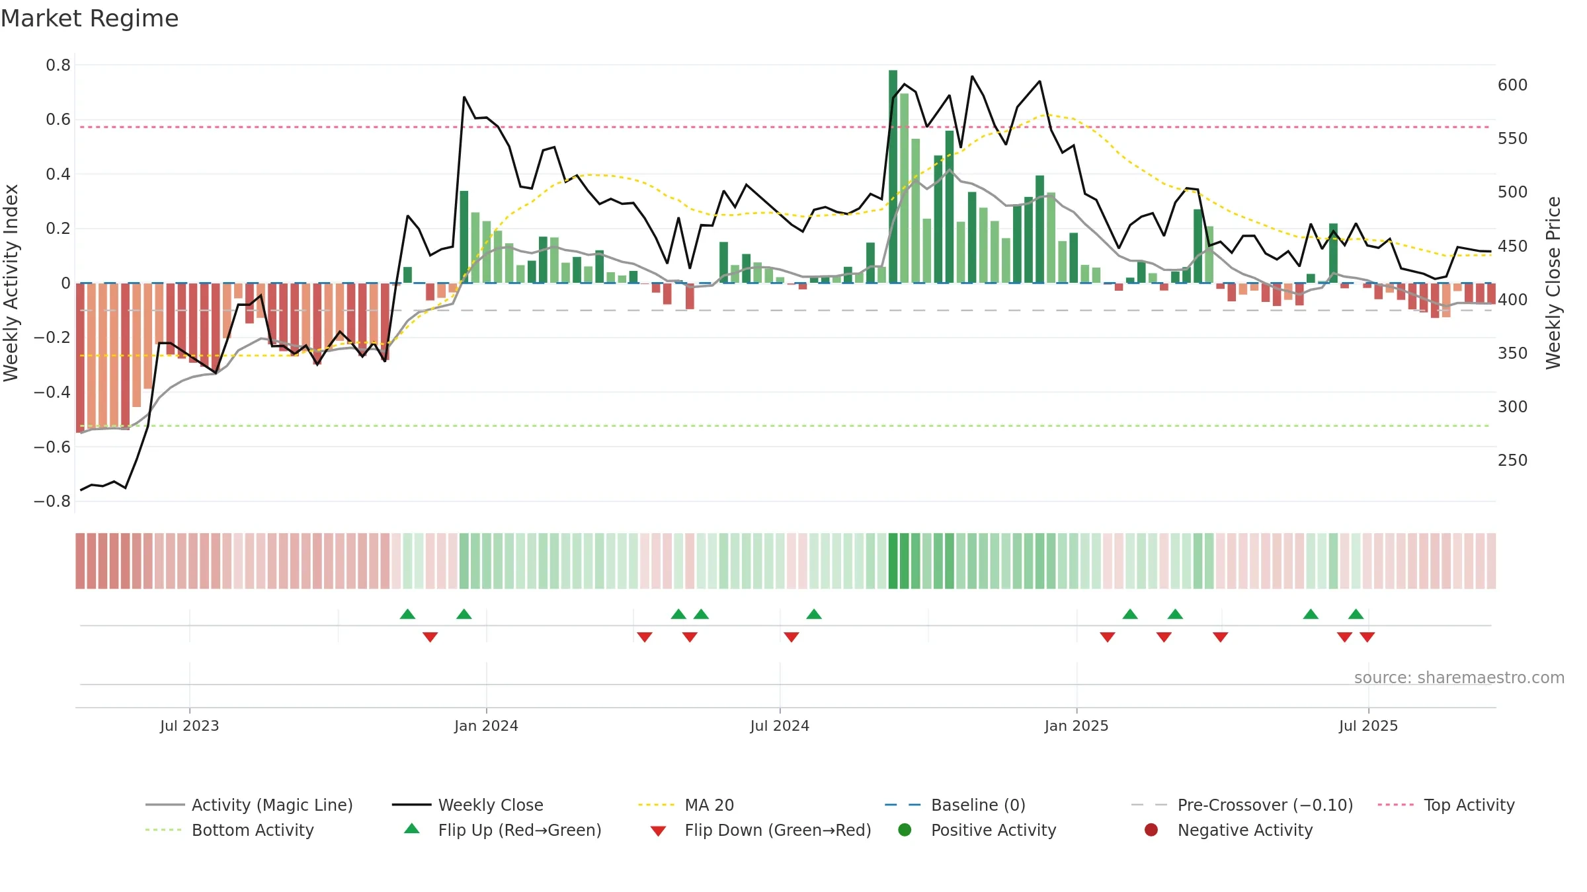This screenshot has width=1587, height=892.
Task: Toggle Bottom Activity legend entry
Action: 229,830
